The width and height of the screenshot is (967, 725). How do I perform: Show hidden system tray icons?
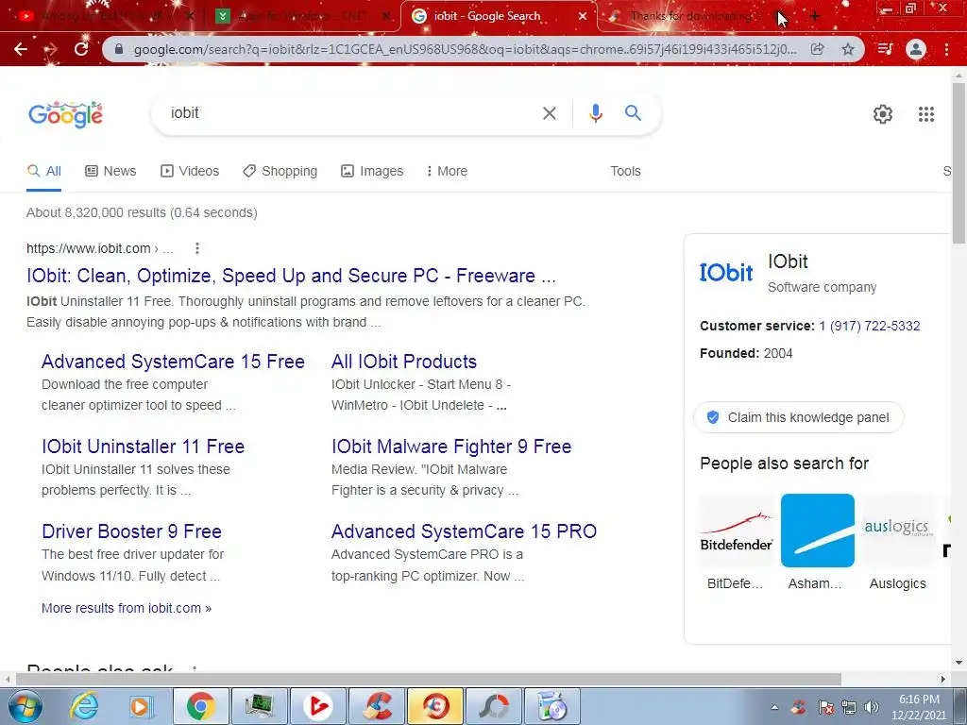(775, 707)
